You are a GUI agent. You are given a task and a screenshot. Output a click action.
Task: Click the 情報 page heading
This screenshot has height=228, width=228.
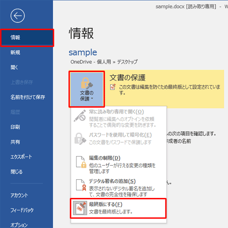pos(81,33)
